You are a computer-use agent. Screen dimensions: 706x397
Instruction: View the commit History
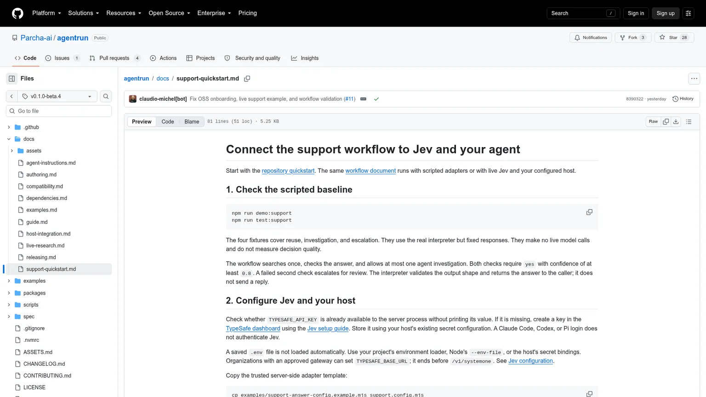click(x=683, y=99)
